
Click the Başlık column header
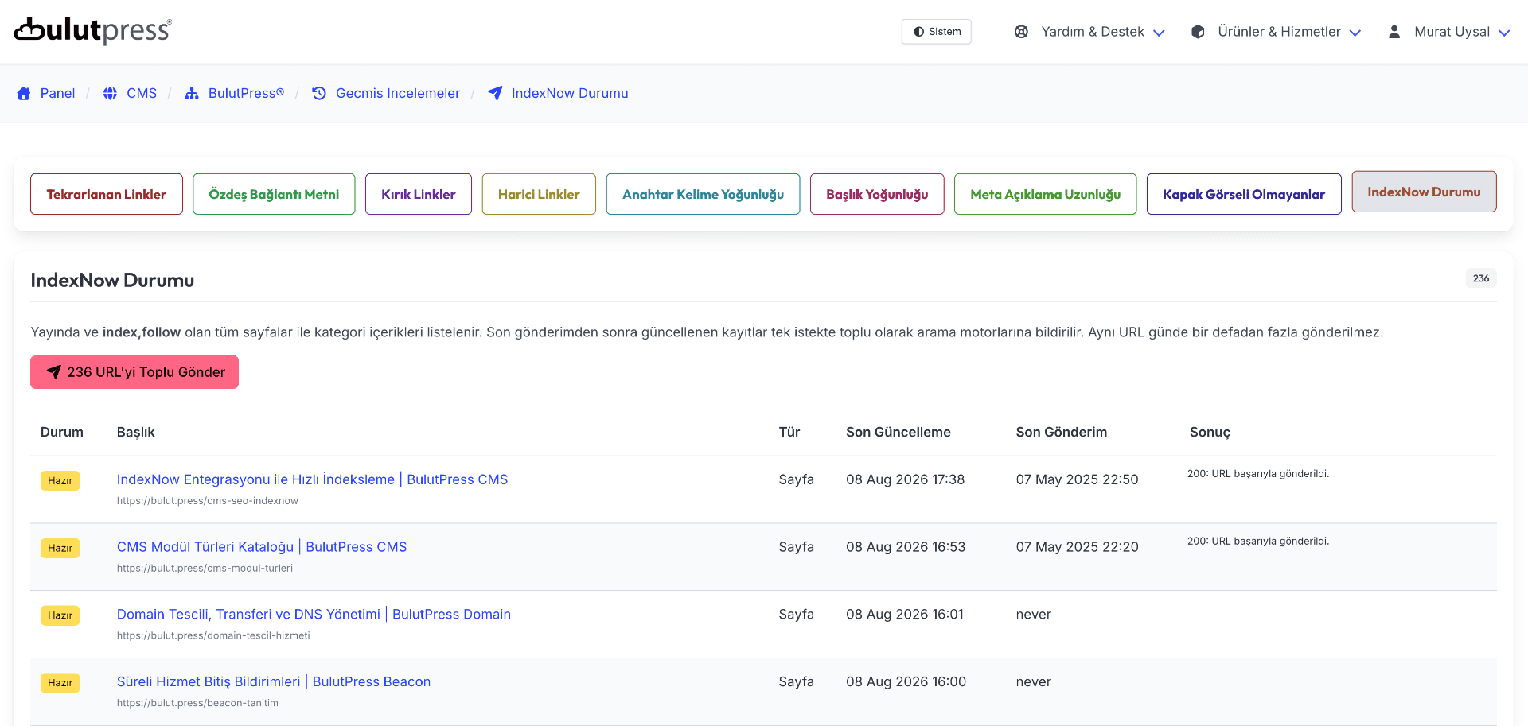[136, 432]
